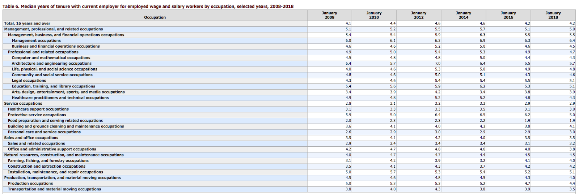The image size is (579, 194).
Task: Select 'Business and financial operations occupations' row label
Action: point(56,46)
